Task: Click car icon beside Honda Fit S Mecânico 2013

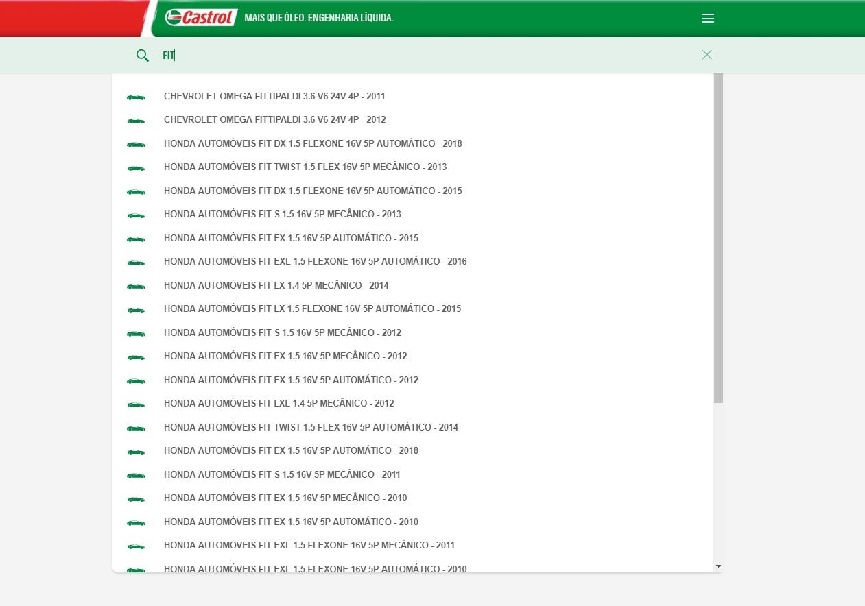Action: coord(136,215)
